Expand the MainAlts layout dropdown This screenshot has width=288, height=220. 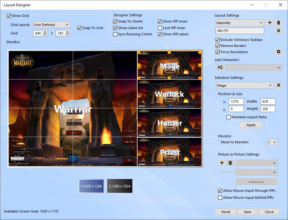coord(240,23)
